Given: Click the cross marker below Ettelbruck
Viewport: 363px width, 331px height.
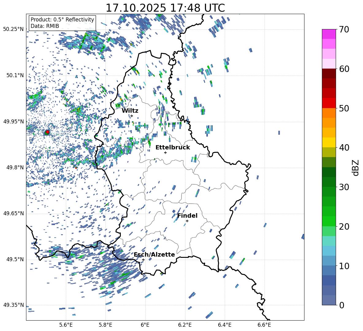Looking at the screenshot, I should pos(165,152).
